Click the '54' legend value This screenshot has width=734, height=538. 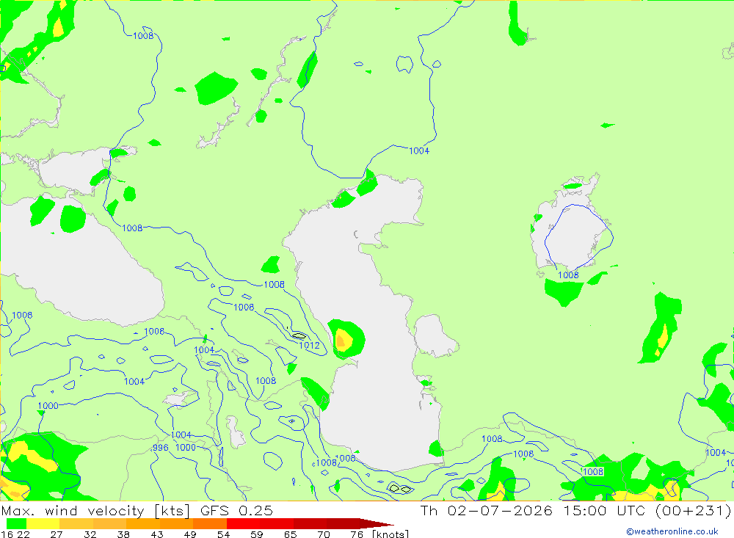point(224,534)
